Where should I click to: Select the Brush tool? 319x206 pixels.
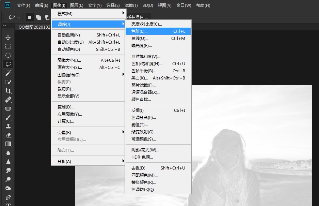pos(8,118)
